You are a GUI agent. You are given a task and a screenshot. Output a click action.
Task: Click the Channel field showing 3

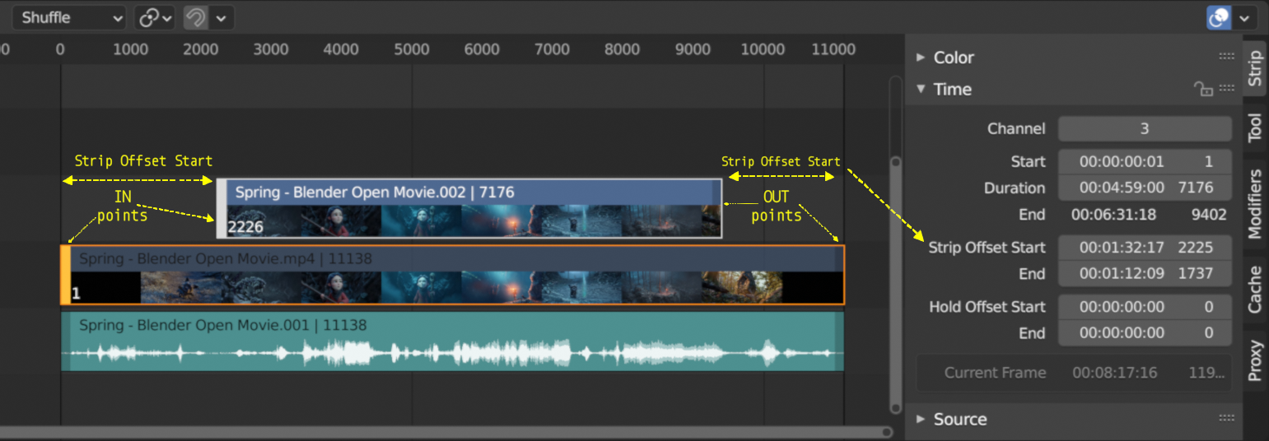point(1145,129)
